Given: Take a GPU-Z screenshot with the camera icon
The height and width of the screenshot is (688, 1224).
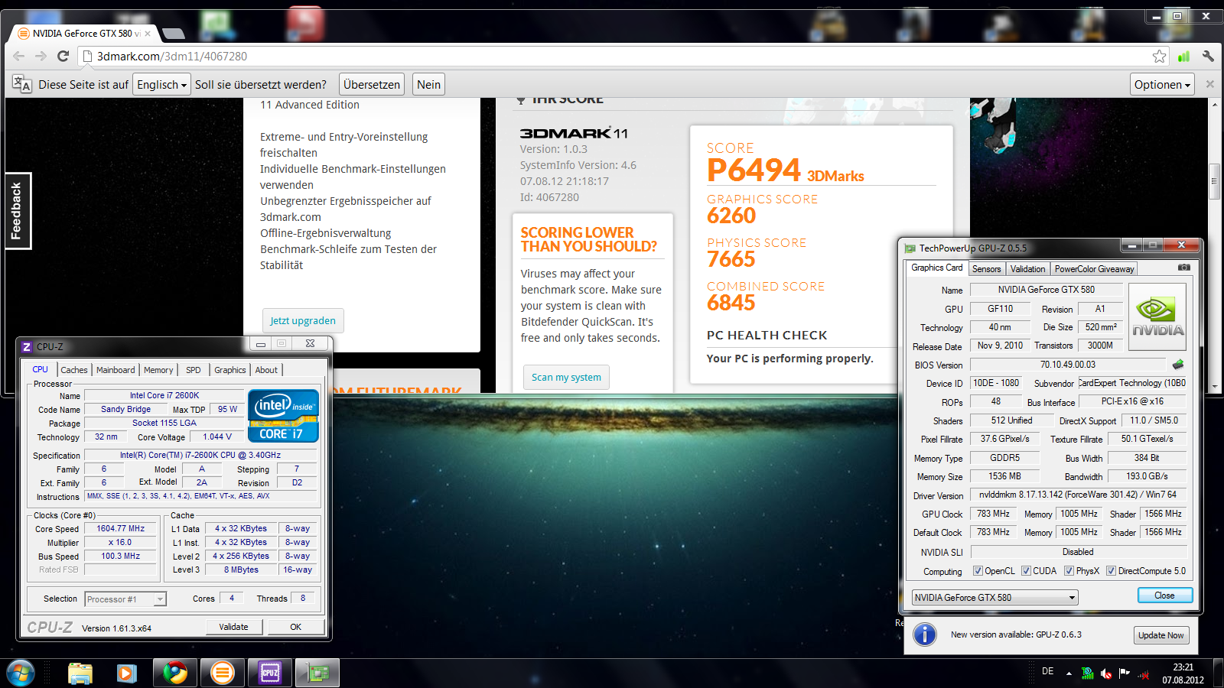Looking at the screenshot, I should click(1183, 268).
